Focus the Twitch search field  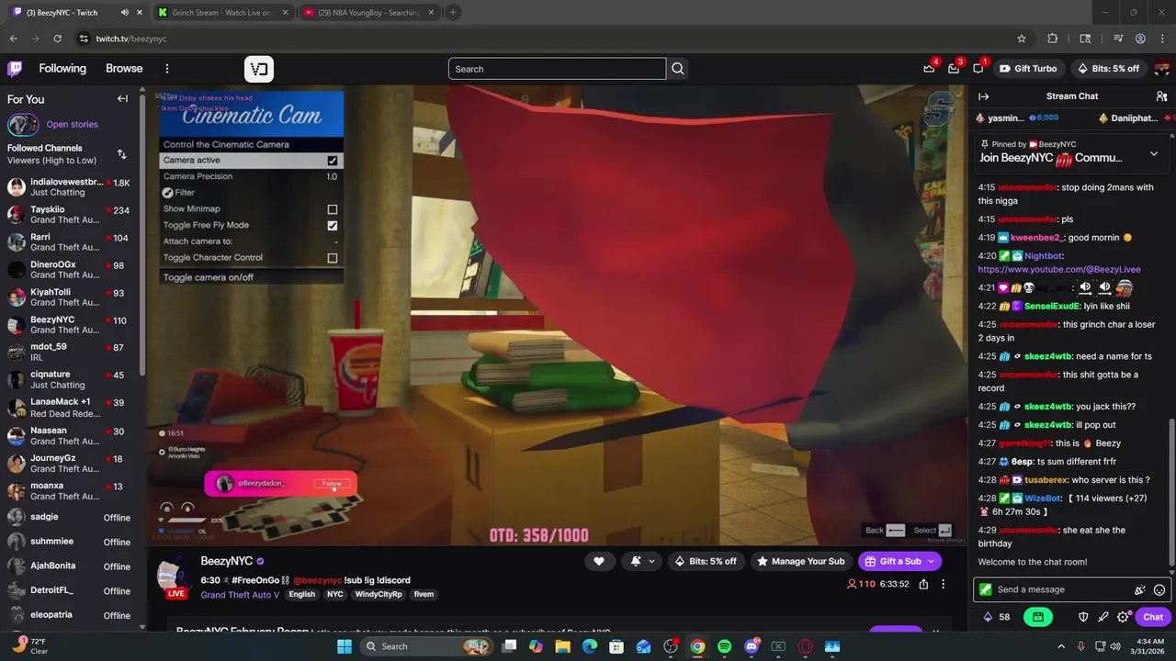557,69
